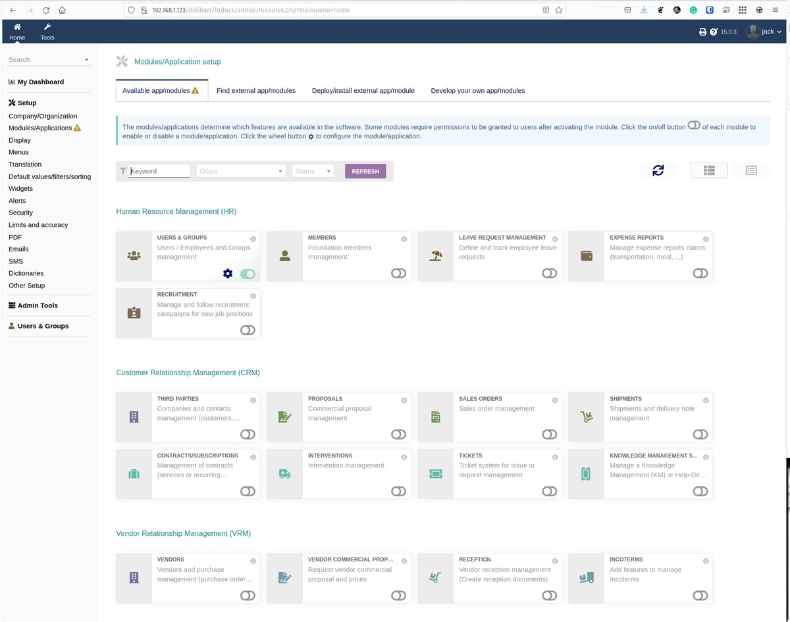
Task: Open Company/Organization settings link
Action: pyautogui.click(x=42, y=116)
